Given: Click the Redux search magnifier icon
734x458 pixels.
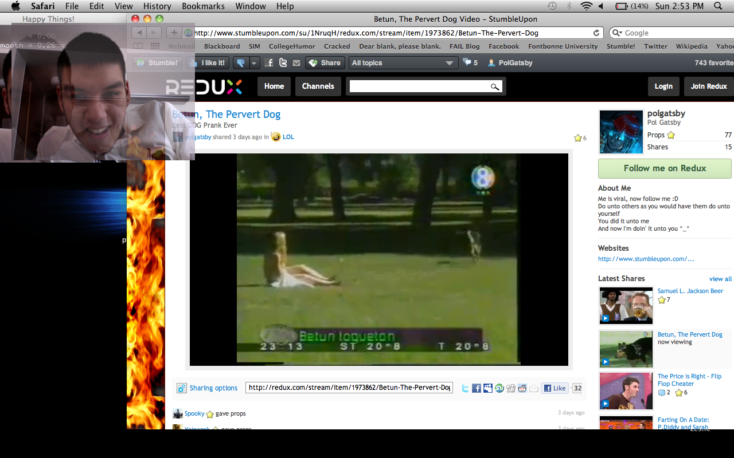Looking at the screenshot, I should tap(494, 86).
